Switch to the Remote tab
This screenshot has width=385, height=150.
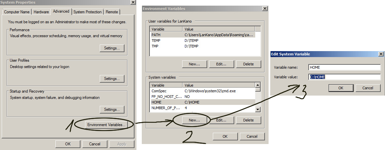(112, 12)
